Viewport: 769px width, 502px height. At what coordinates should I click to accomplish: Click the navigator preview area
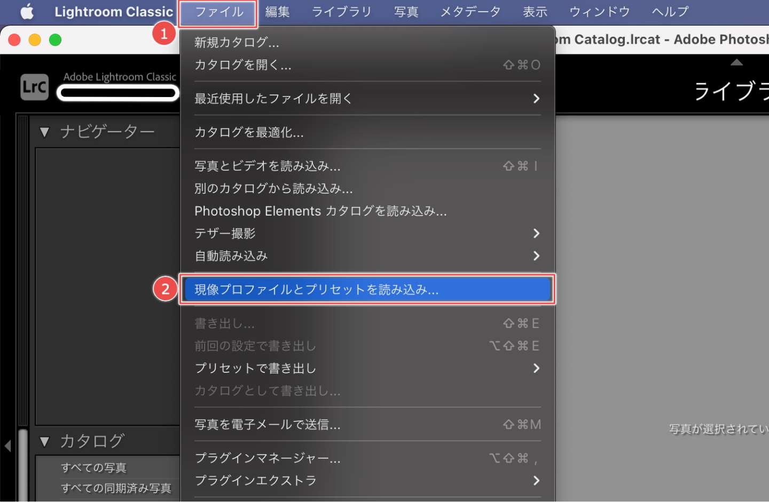pos(107,286)
